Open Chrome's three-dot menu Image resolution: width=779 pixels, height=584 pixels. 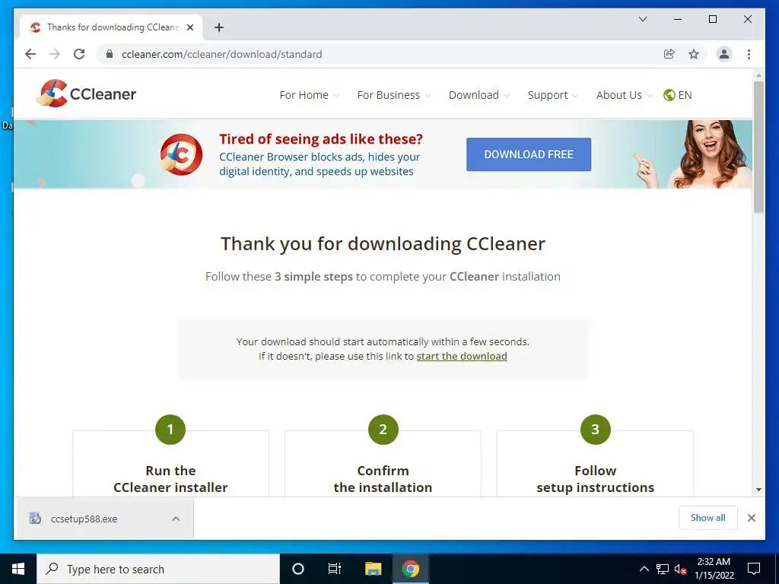(x=749, y=54)
